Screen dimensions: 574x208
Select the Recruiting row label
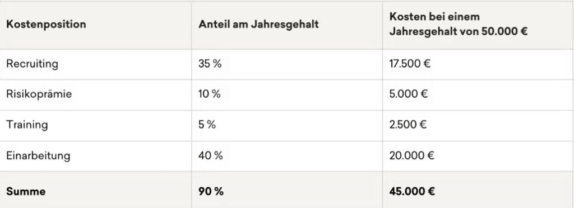[x=32, y=64]
